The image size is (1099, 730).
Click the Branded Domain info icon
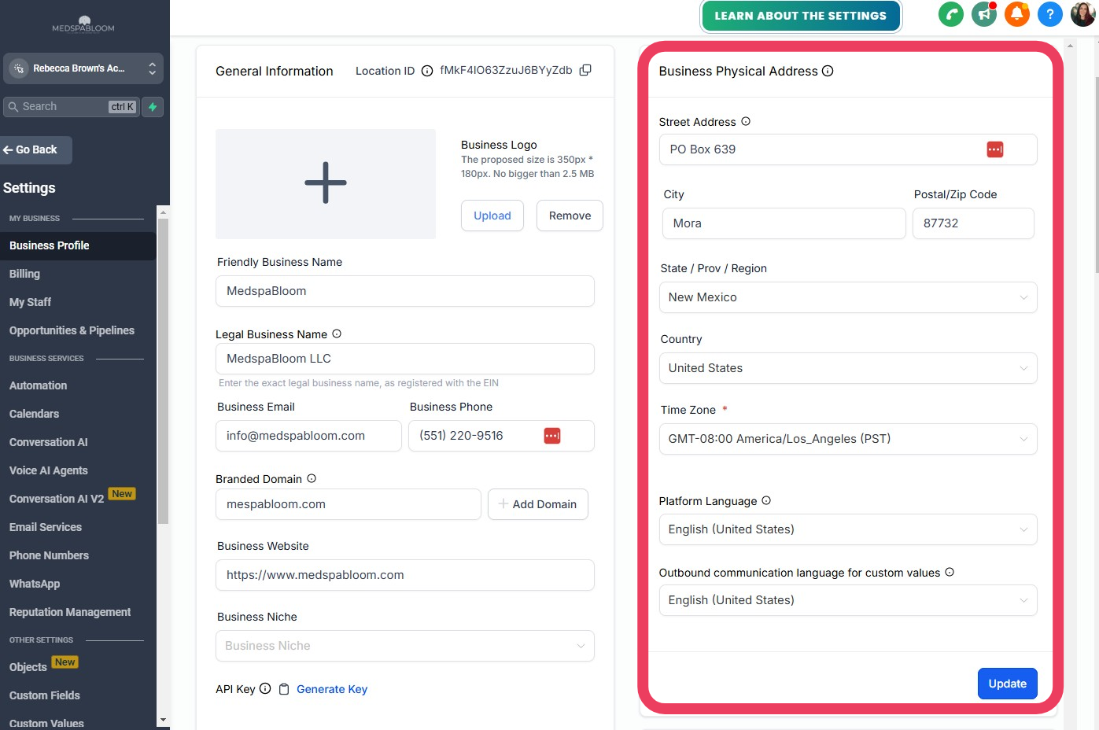coord(312,478)
